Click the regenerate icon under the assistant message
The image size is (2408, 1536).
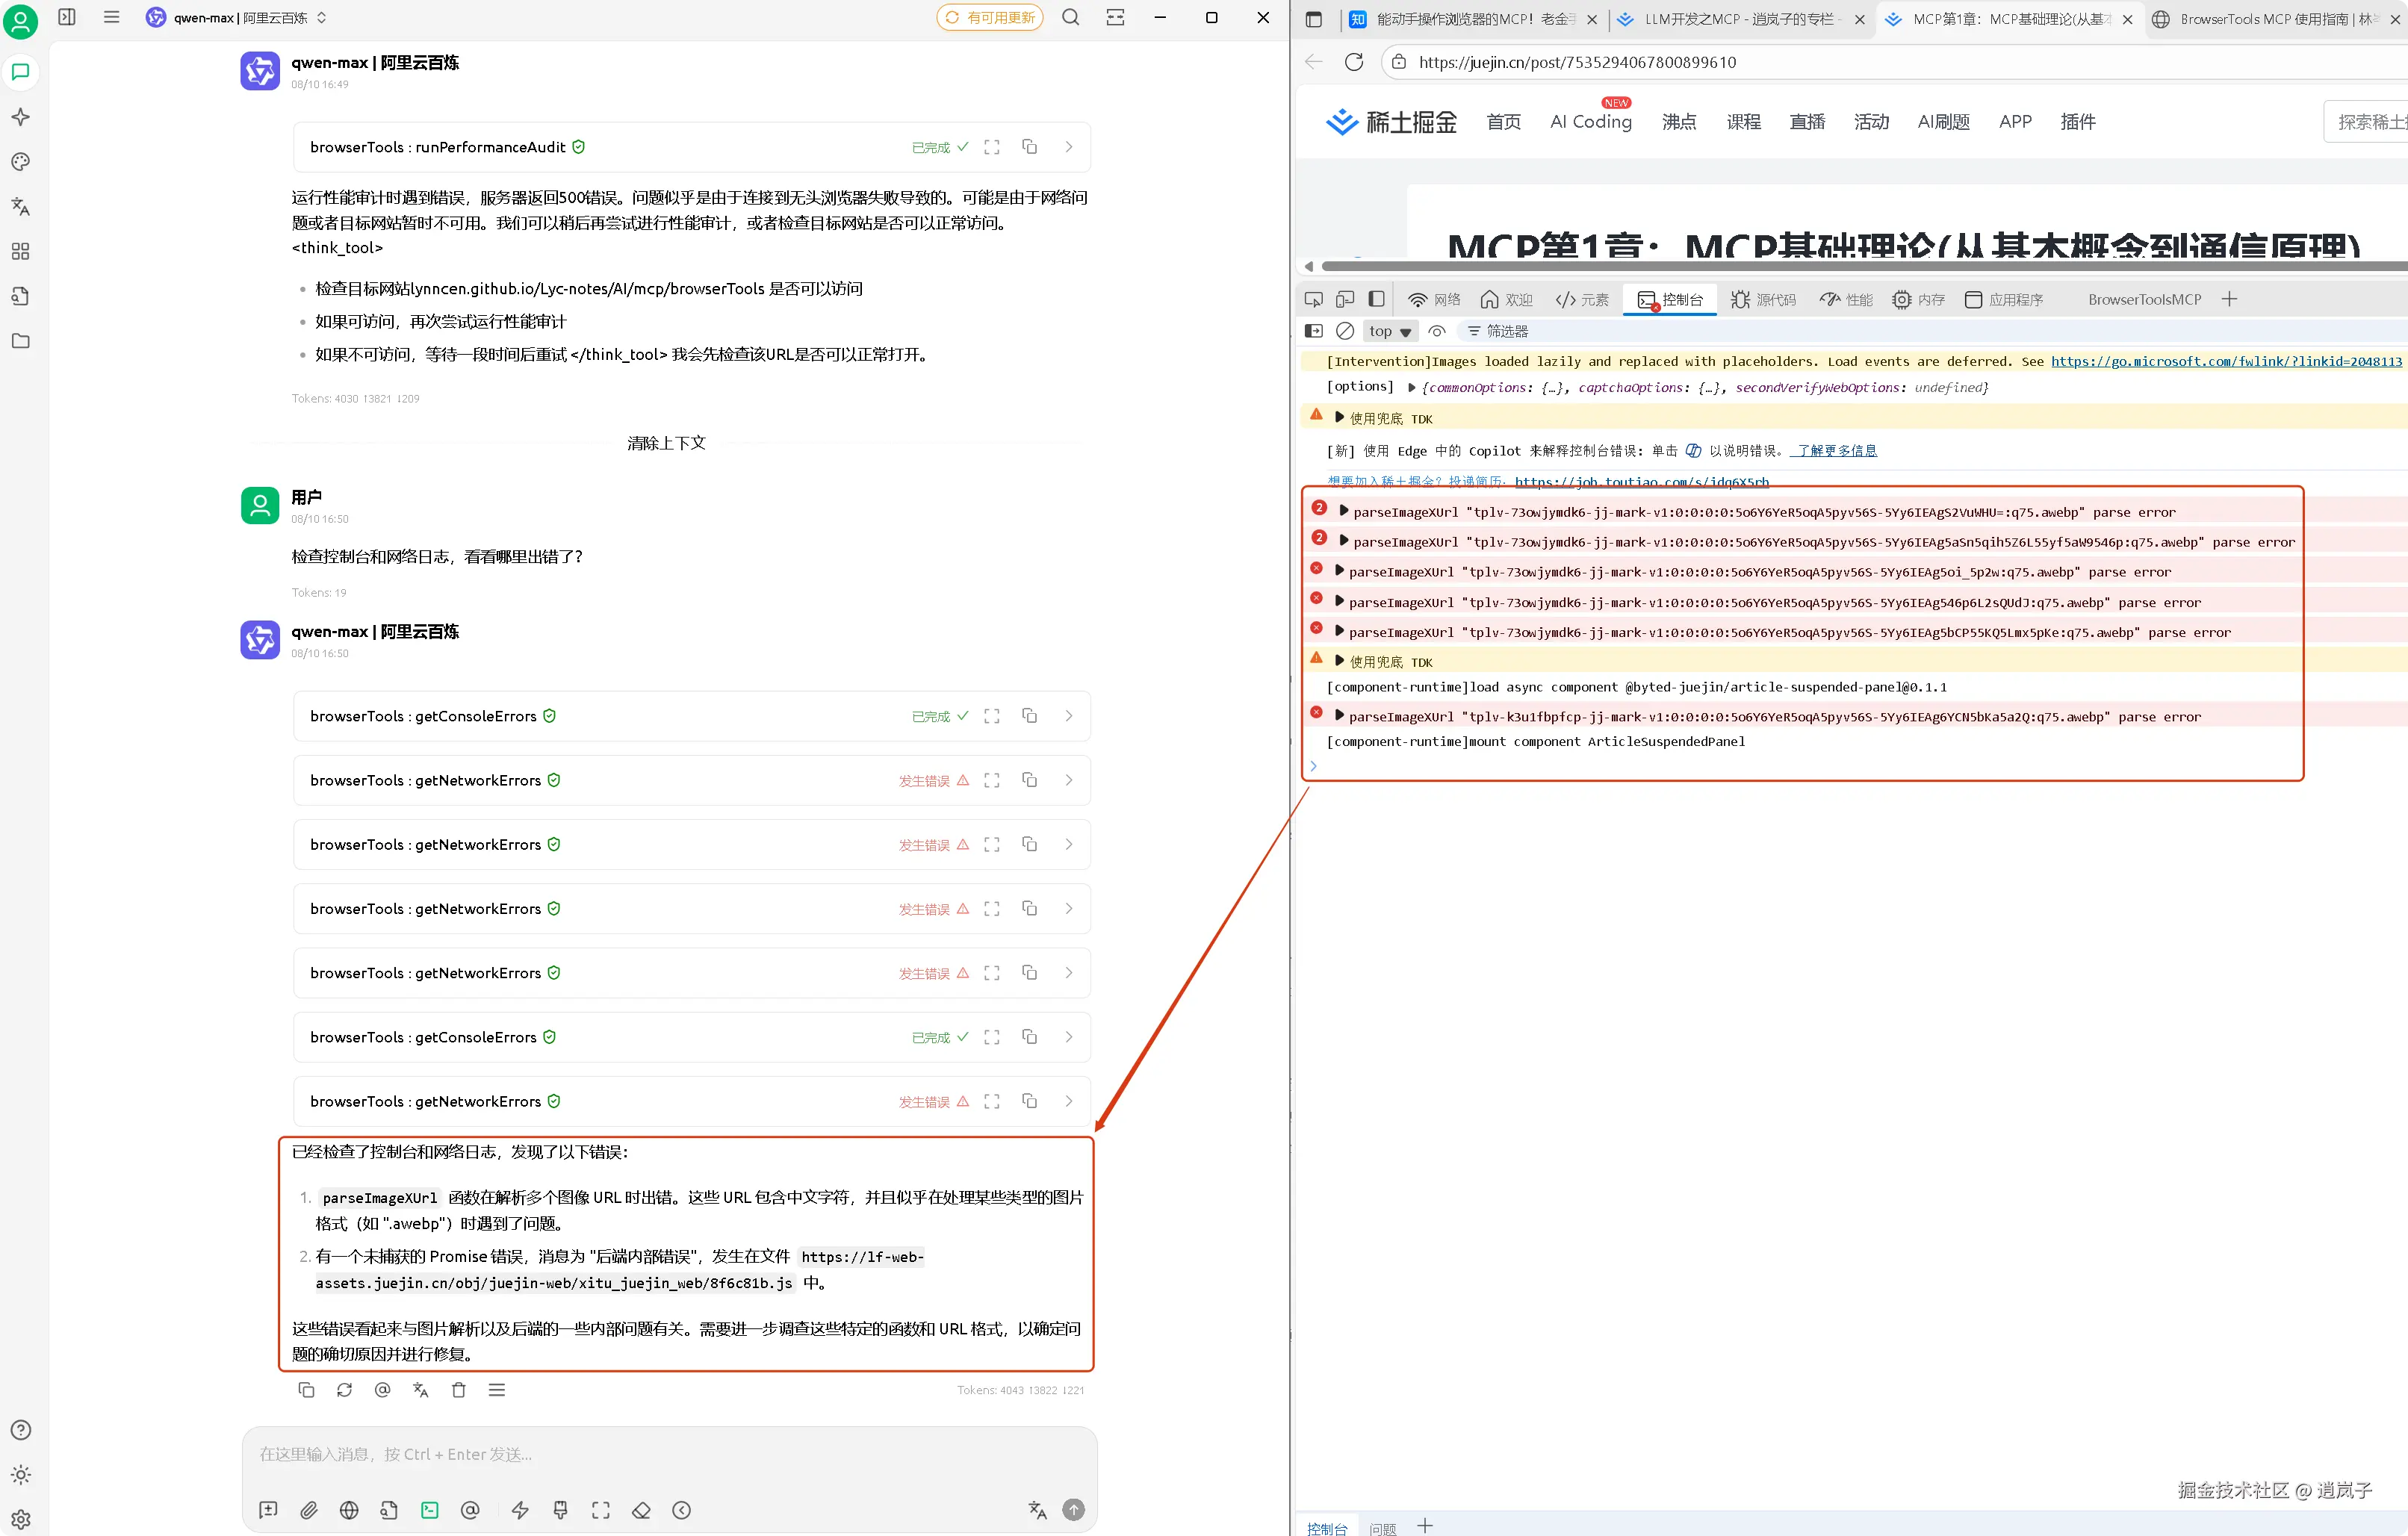click(x=345, y=1390)
